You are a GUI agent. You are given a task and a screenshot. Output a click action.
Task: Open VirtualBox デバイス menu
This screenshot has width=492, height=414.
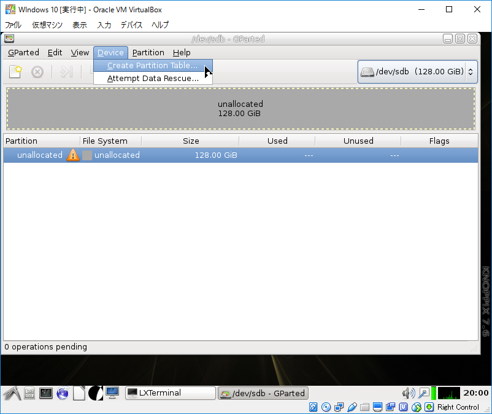(131, 25)
